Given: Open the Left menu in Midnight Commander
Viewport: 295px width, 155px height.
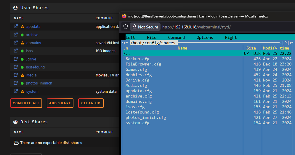Looking at the screenshot, I should pyautogui.click(x=130, y=37).
